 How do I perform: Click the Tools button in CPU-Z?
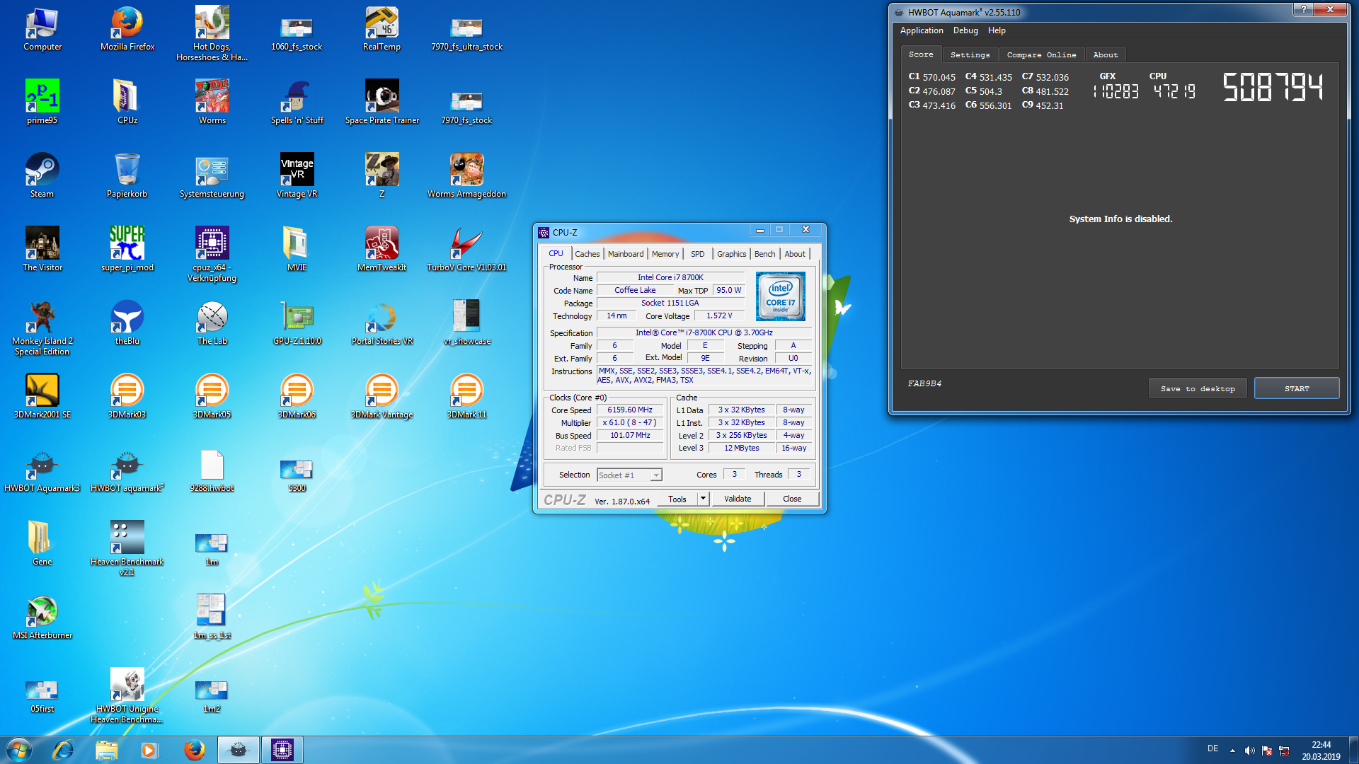coord(677,499)
